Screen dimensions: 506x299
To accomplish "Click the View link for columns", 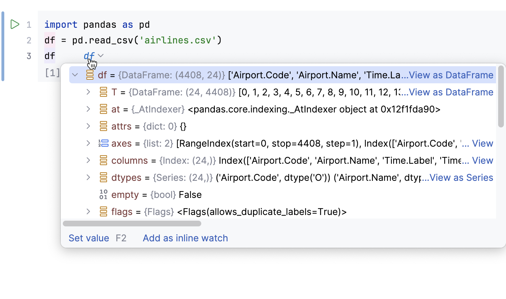I will click(x=483, y=160).
